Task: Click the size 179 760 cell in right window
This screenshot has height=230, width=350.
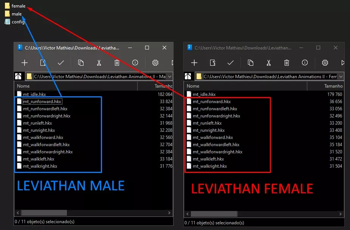Action: tap(335, 94)
